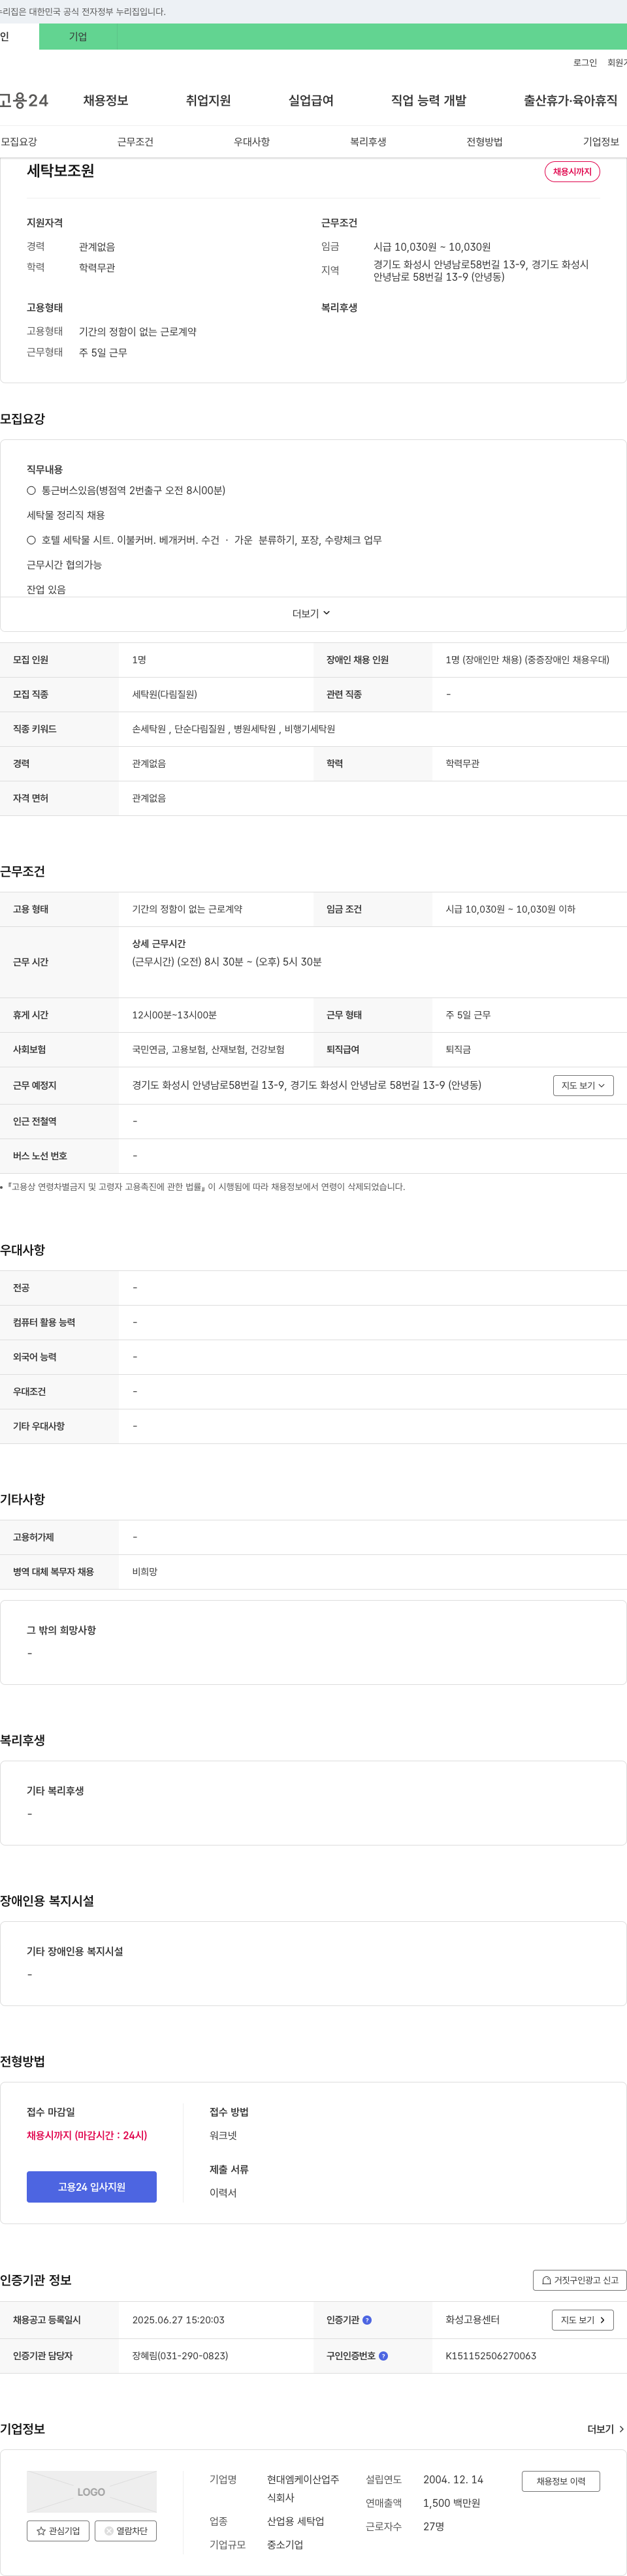The height and width of the screenshot is (2576, 627).
Task: Open 직업 능력 개발 menu
Action: [428, 100]
